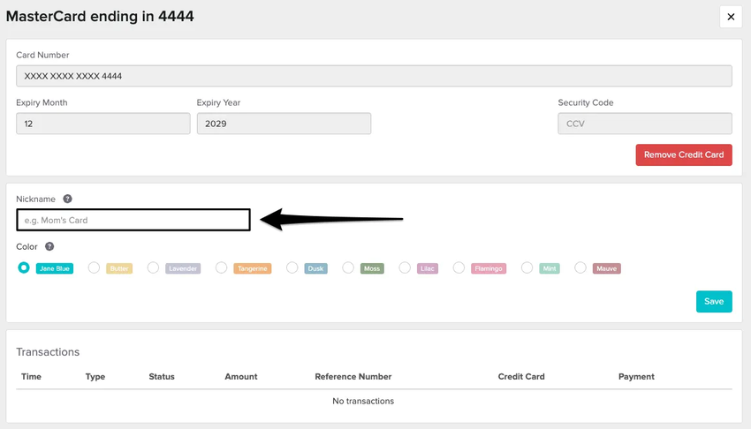The width and height of the screenshot is (751, 429).
Task: Select the Dusk color radio button
Action: 292,267
